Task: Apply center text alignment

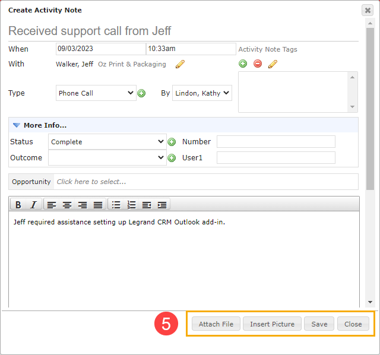Action: pos(67,205)
